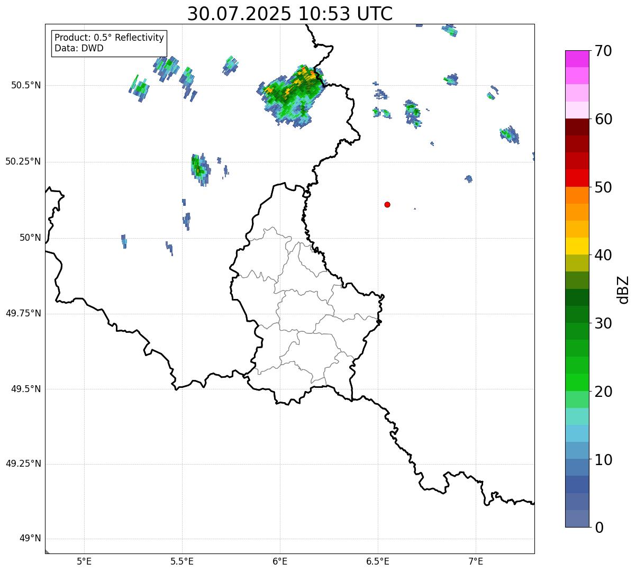This screenshot has height=572, width=636.
Task: Click latitude label 50.25°N
Action: (23, 161)
